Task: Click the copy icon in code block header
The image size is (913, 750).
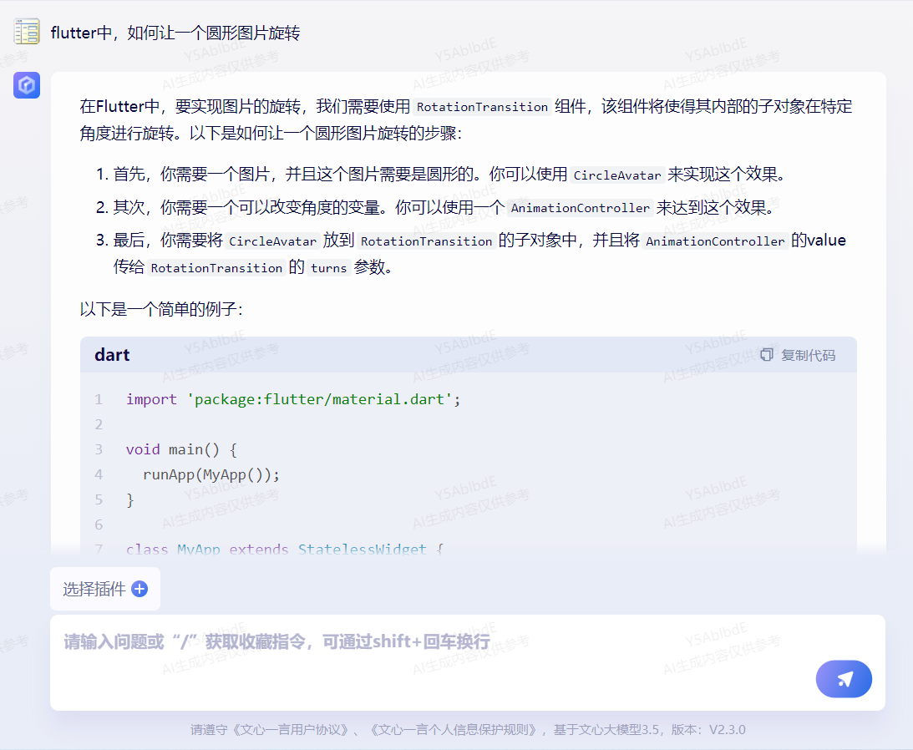Action: click(766, 355)
